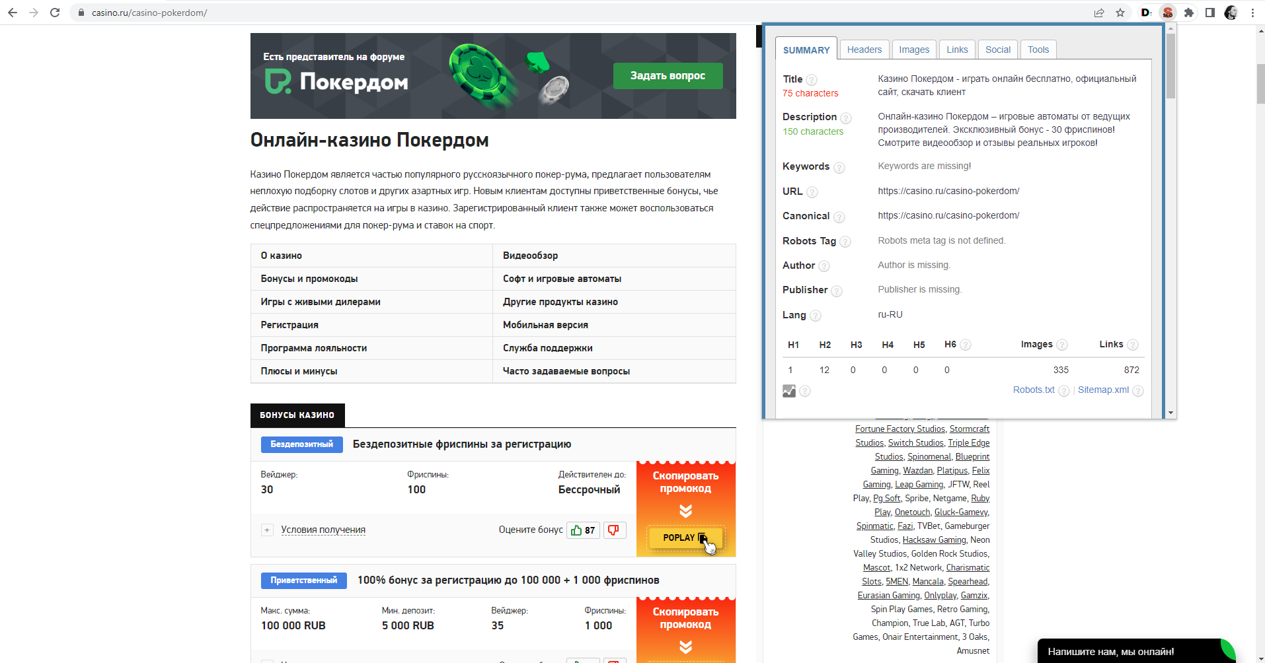This screenshot has height=663, width=1265.
Task: Open the Robots.txt link
Action: click(1034, 390)
